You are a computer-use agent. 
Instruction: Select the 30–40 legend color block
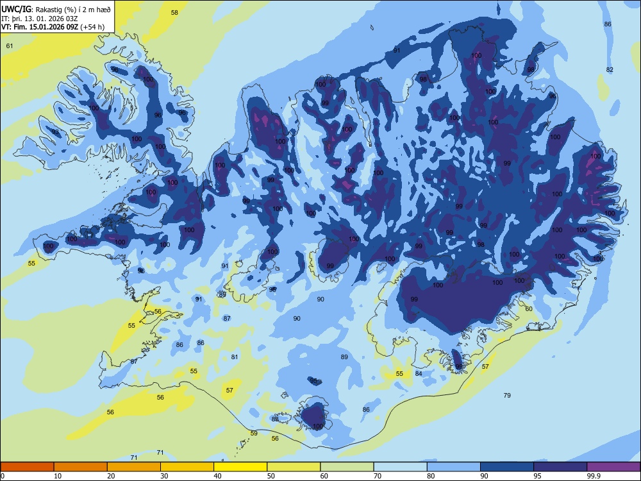[187, 467]
